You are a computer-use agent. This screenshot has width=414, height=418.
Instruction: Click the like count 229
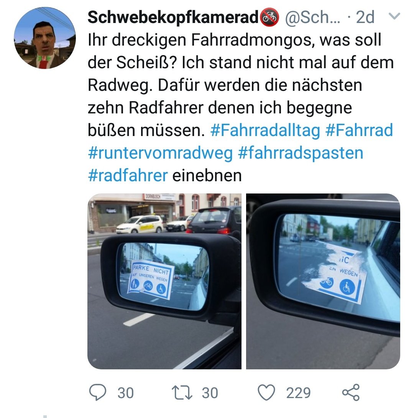(299, 393)
